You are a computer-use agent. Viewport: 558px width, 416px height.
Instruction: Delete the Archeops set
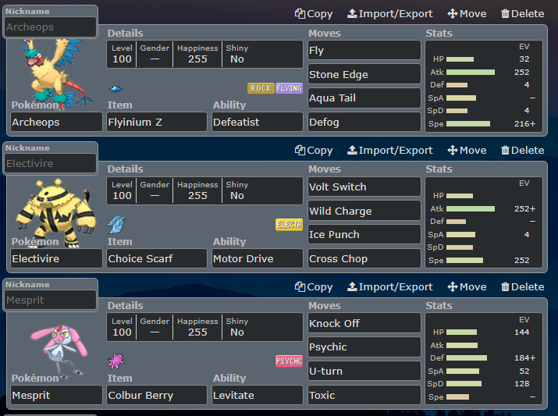click(x=522, y=13)
